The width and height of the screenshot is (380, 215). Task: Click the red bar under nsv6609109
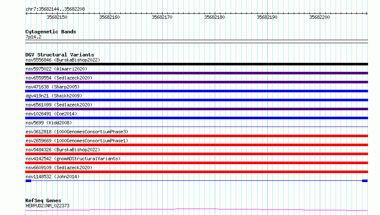(x=196, y=172)
